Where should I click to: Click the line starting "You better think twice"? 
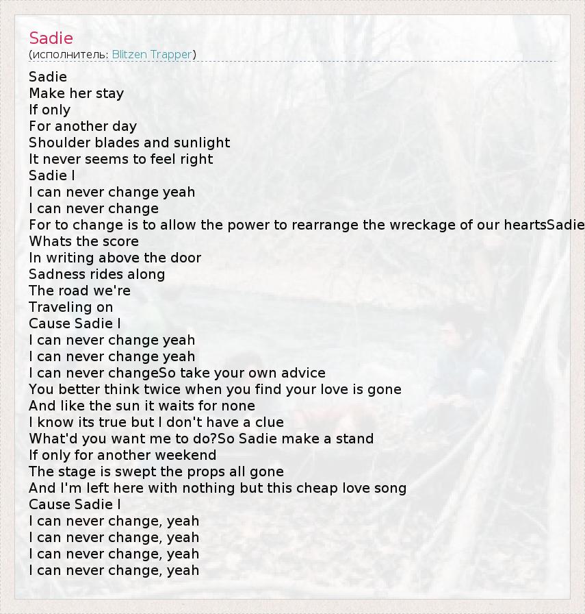click(215, 389)
